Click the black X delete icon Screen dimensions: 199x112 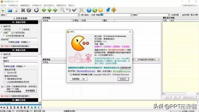point(23,10)
